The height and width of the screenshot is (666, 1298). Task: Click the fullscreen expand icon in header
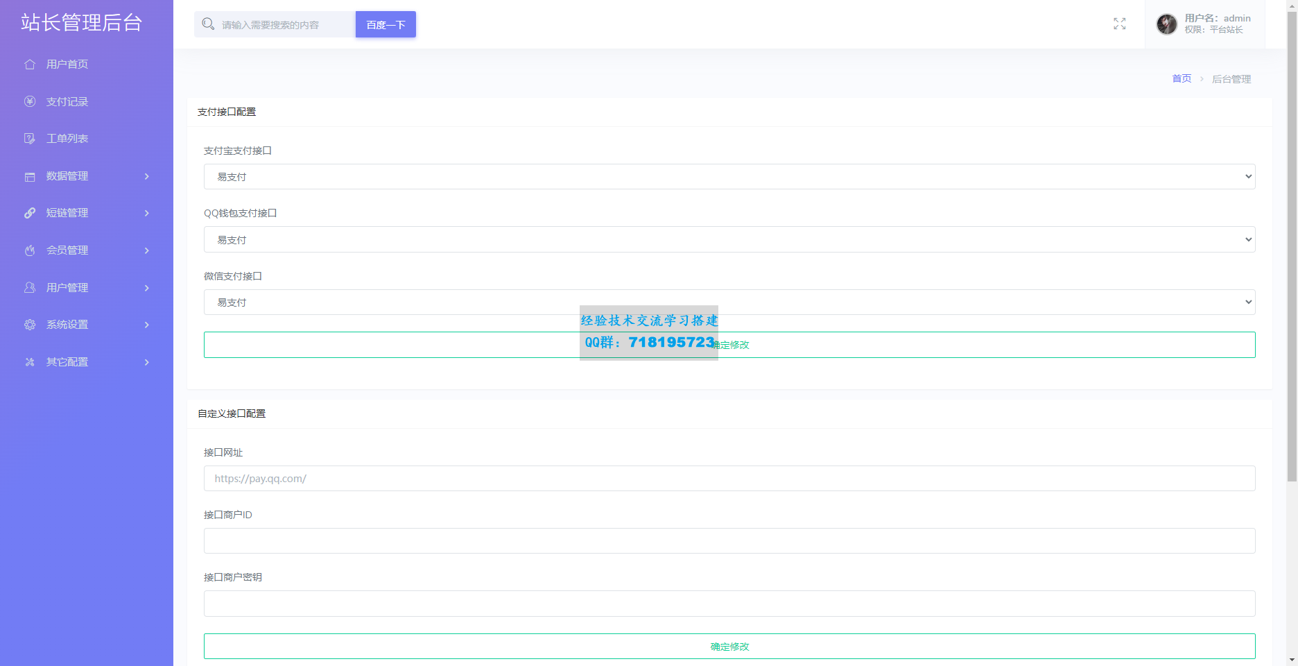1119,24
